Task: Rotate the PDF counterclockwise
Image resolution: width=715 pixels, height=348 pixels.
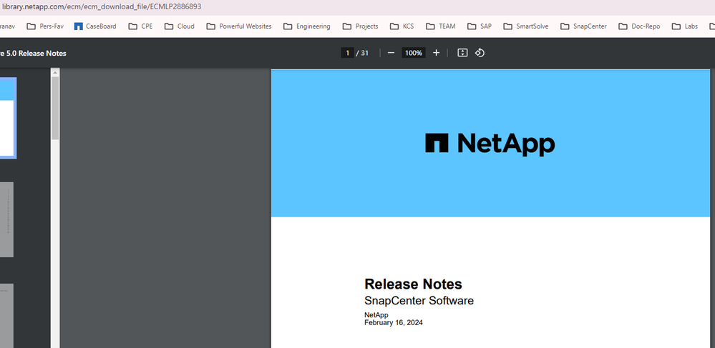Action: (x=480, y=53)
